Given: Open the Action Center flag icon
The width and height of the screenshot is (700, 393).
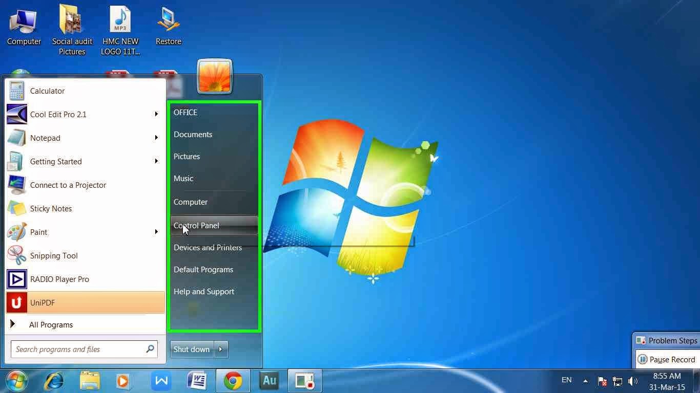Looking at the screenshot, I should click(602, 381).
